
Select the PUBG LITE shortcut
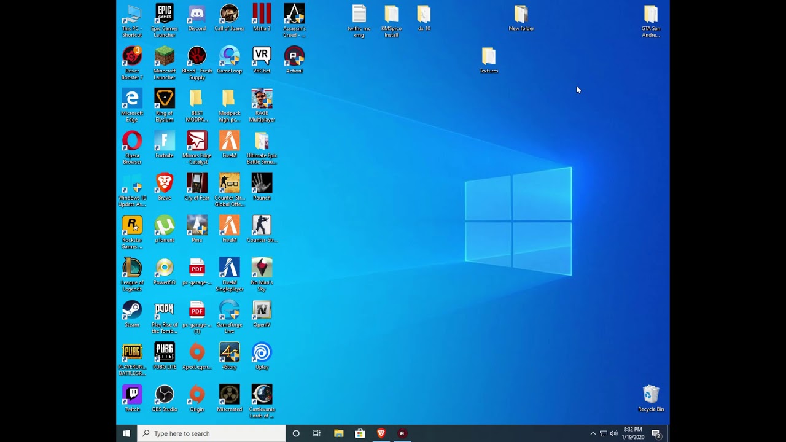(x=165, y=356)
